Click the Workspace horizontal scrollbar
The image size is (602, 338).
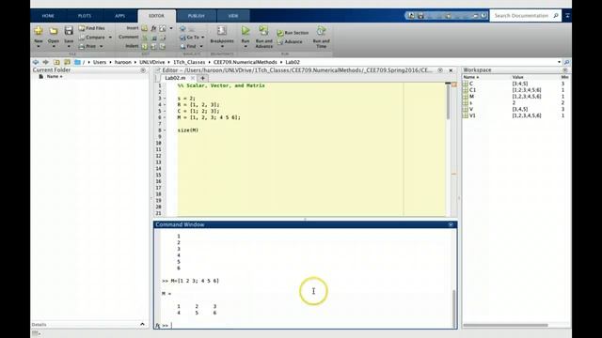pos(505,326)
